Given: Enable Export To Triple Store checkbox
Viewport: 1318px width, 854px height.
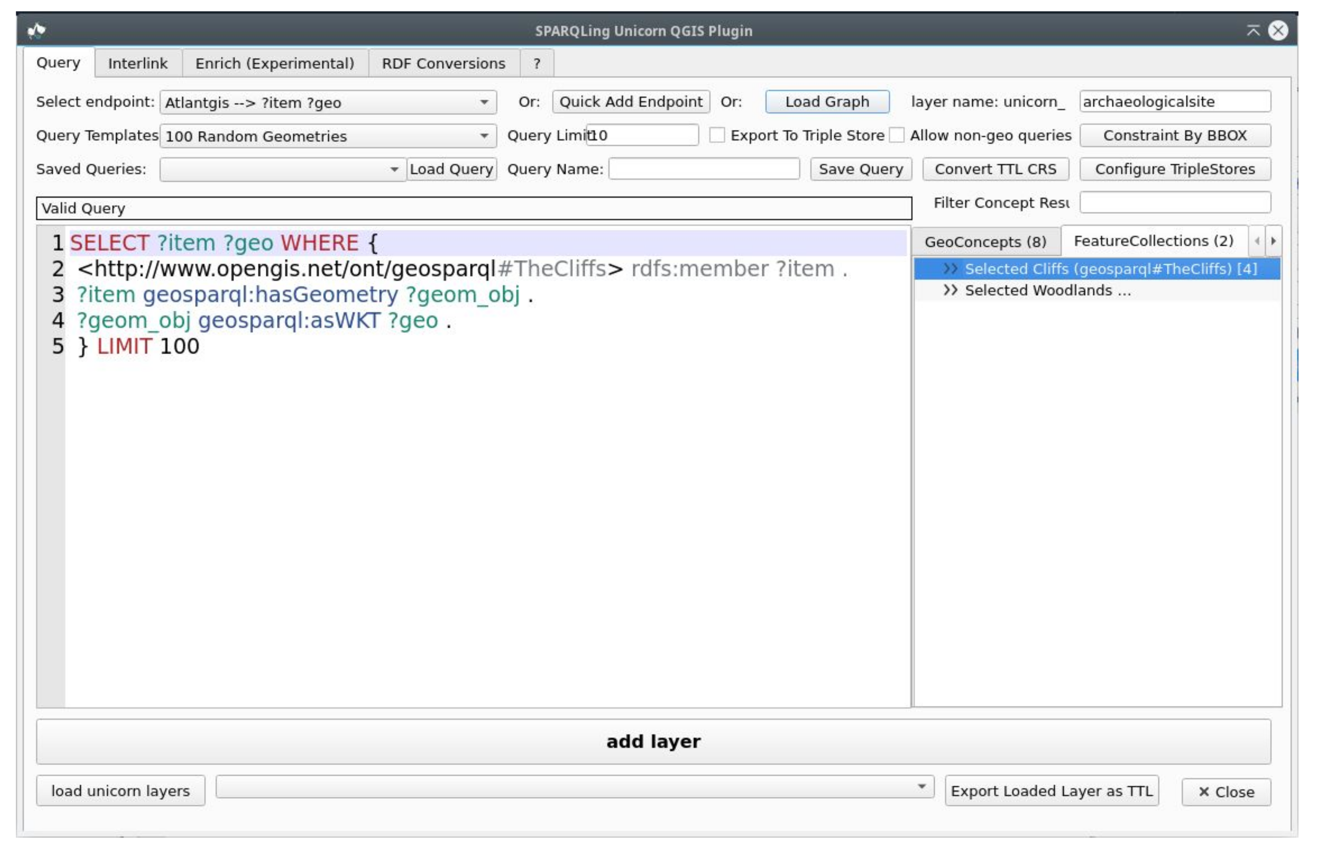Looking at the screenshot, I should 717,135.
